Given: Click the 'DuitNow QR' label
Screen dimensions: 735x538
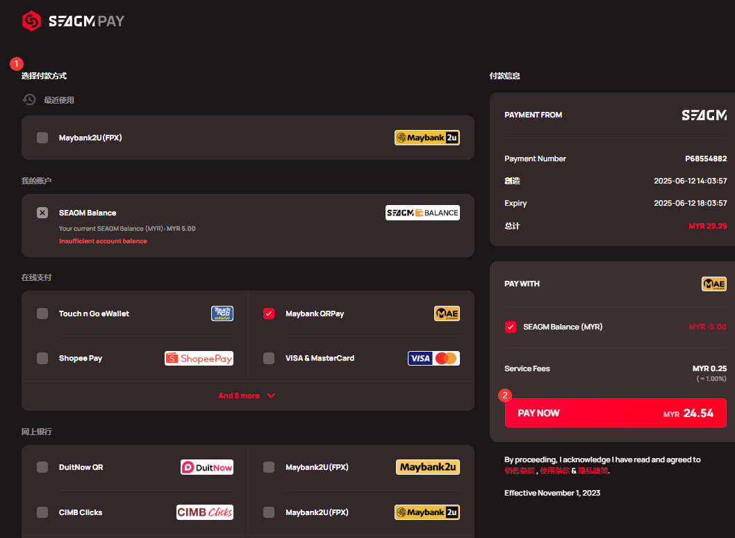Looking at the screenshot, I should coord(81,467).
